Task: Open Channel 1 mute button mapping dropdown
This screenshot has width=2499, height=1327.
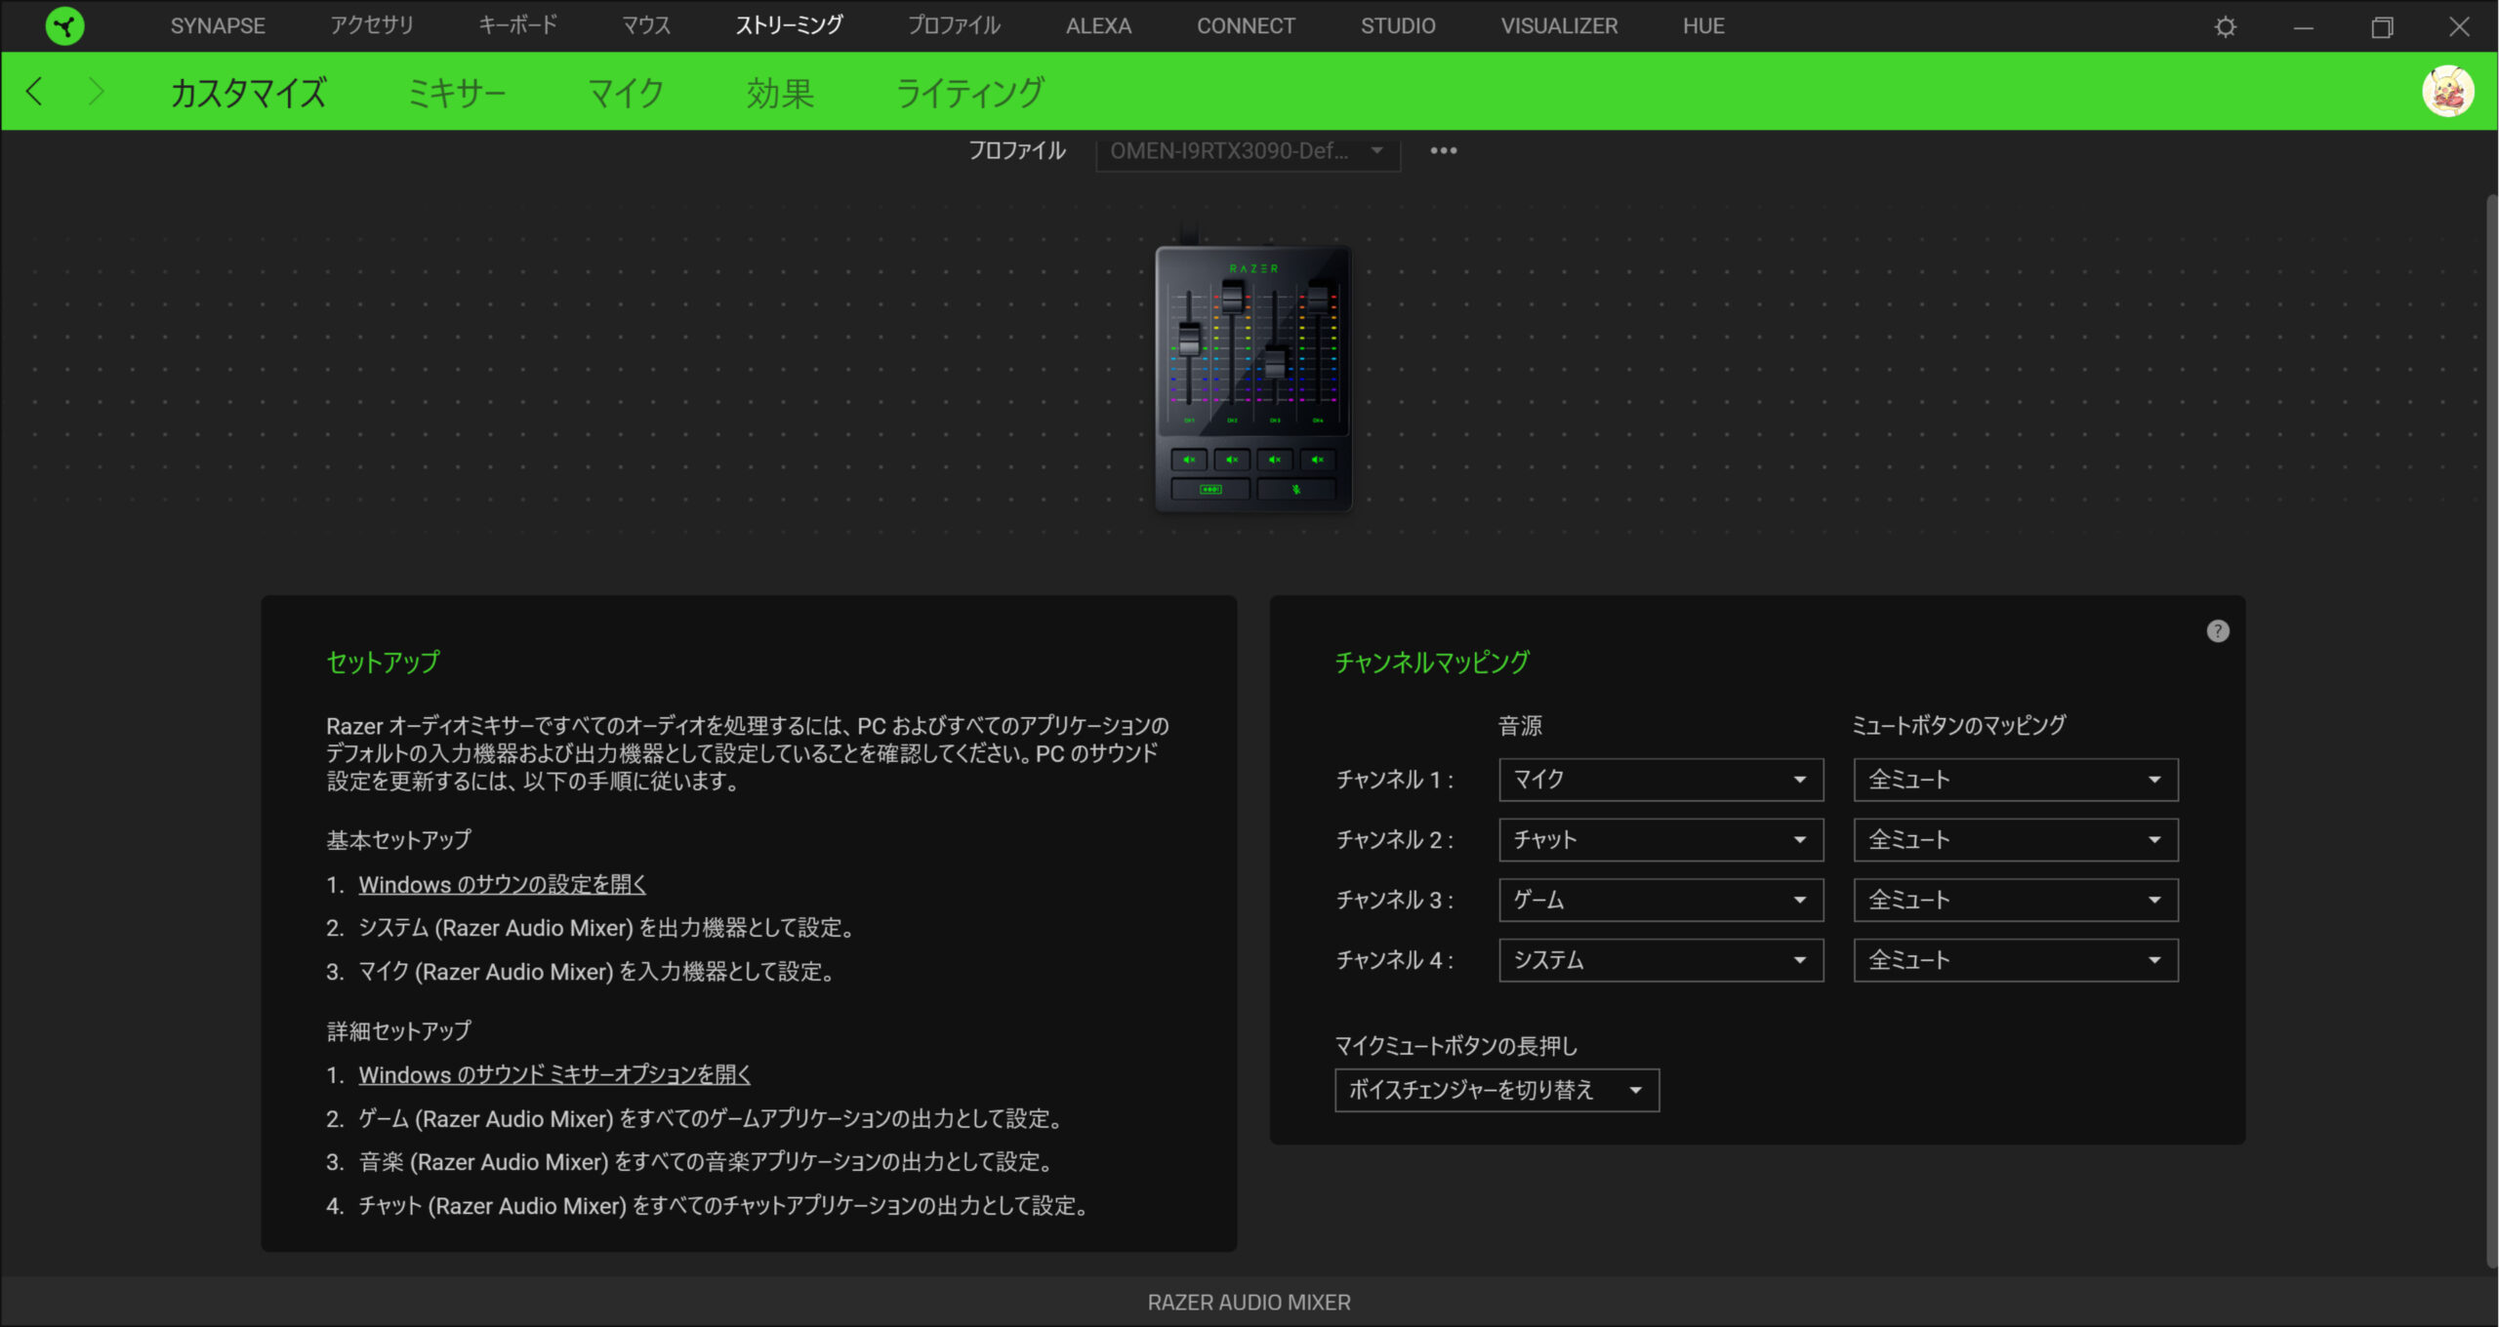Action: pos(2016,780)
